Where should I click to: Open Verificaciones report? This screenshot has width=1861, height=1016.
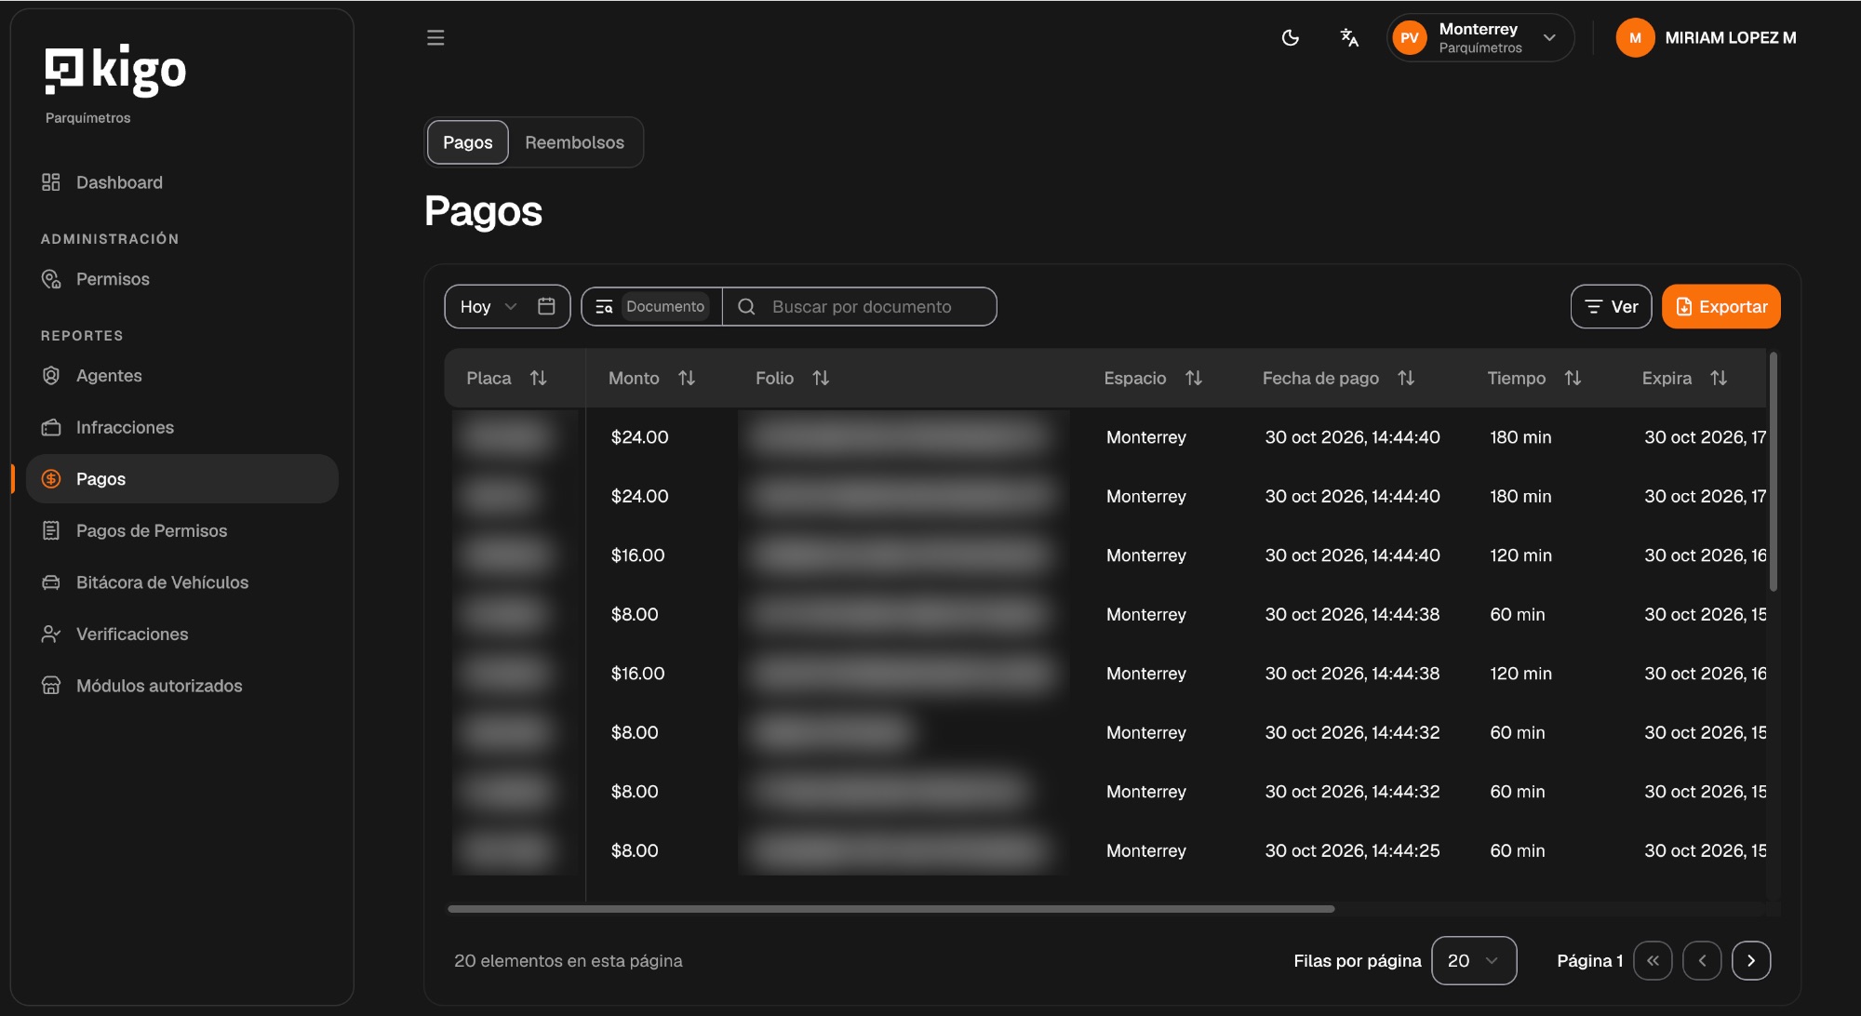(132, 634)
